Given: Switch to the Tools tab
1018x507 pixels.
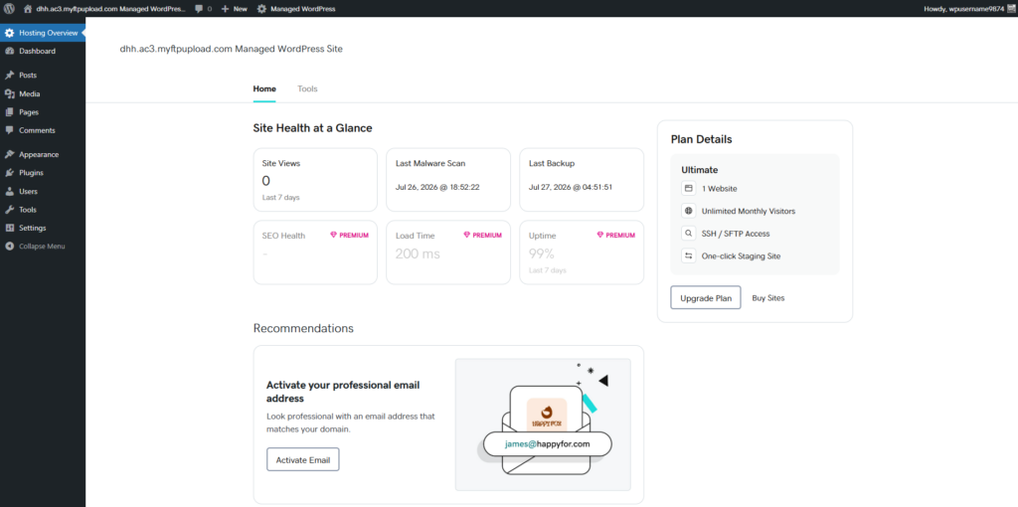Looking at the screenshot, I should (307, 88).
